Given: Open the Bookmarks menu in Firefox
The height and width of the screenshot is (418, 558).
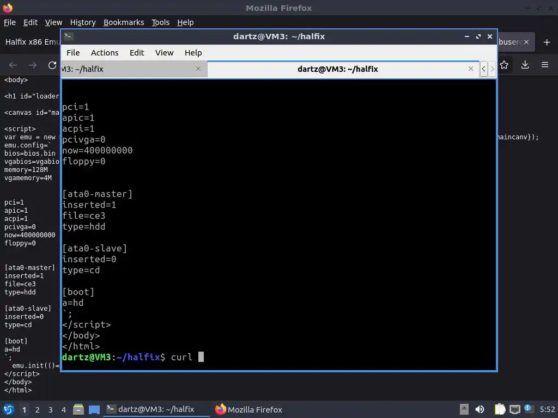Looking at the screenshot, I should (124, 22).
